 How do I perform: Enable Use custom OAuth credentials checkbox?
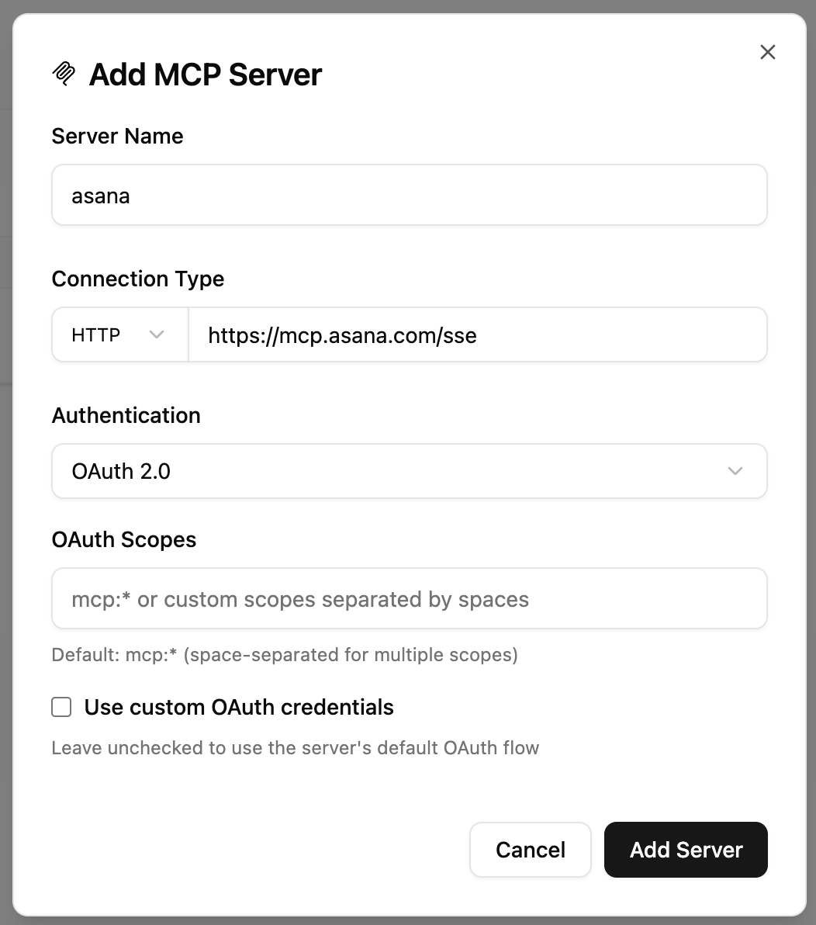61,707
